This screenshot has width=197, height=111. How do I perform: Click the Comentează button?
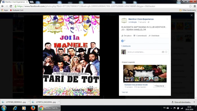[140, 36]
